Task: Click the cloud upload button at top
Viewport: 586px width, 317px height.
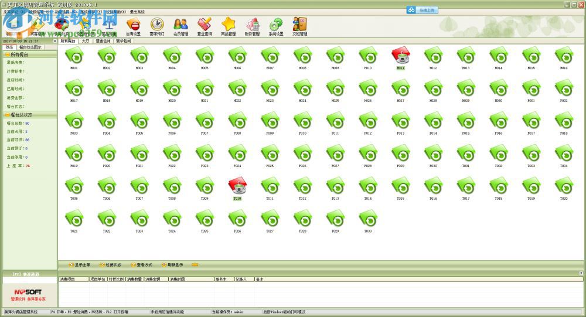Action: (422, 10)
